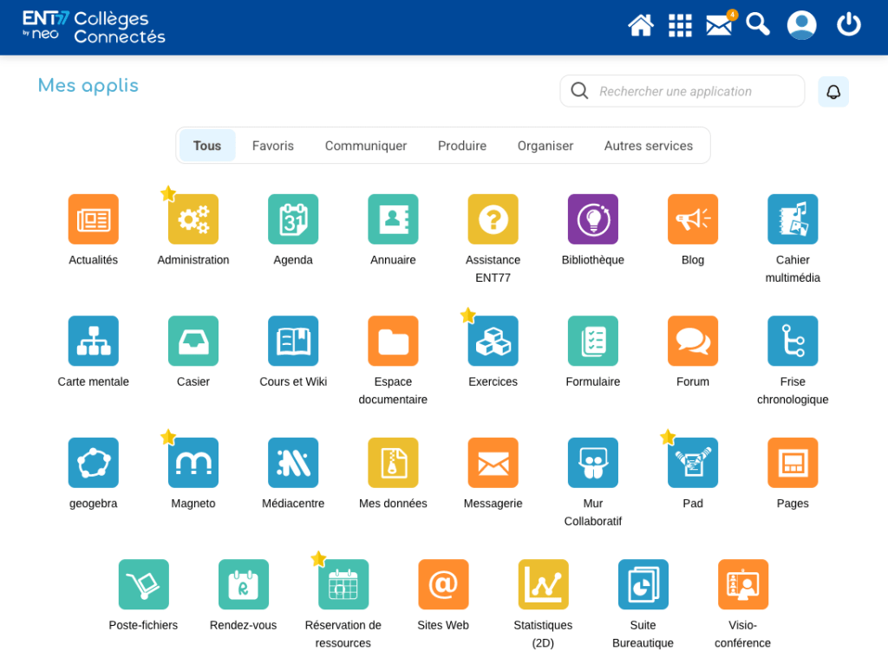Launch the Frise chronologique app

(792, 341)
